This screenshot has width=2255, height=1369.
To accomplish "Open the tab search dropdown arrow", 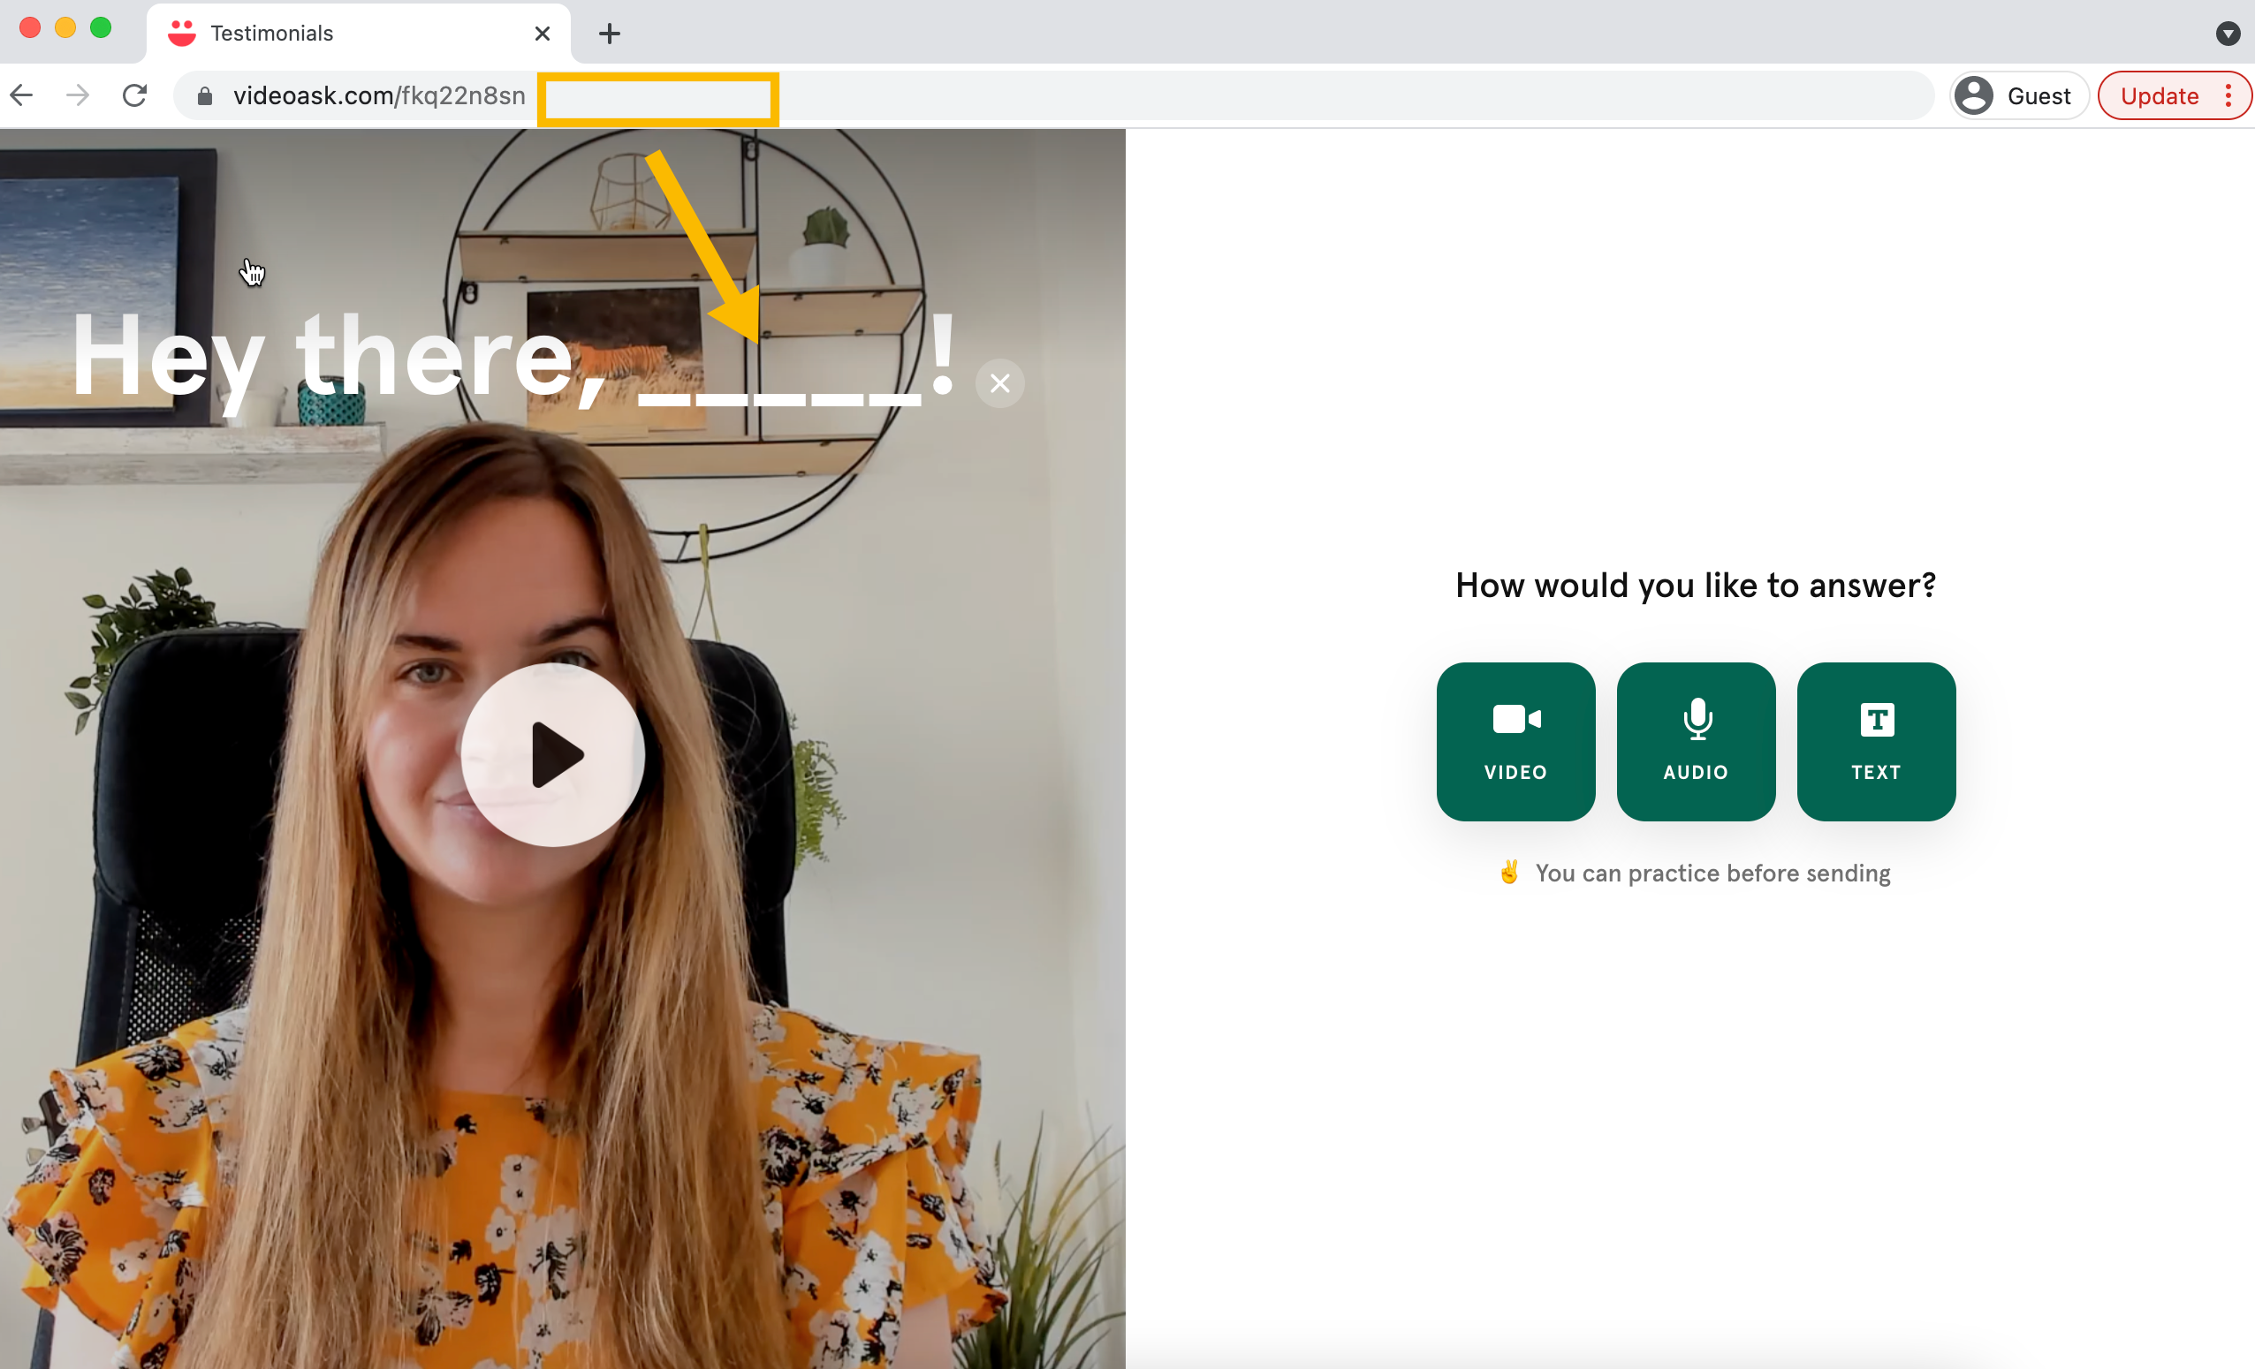I will point(2228,34).
